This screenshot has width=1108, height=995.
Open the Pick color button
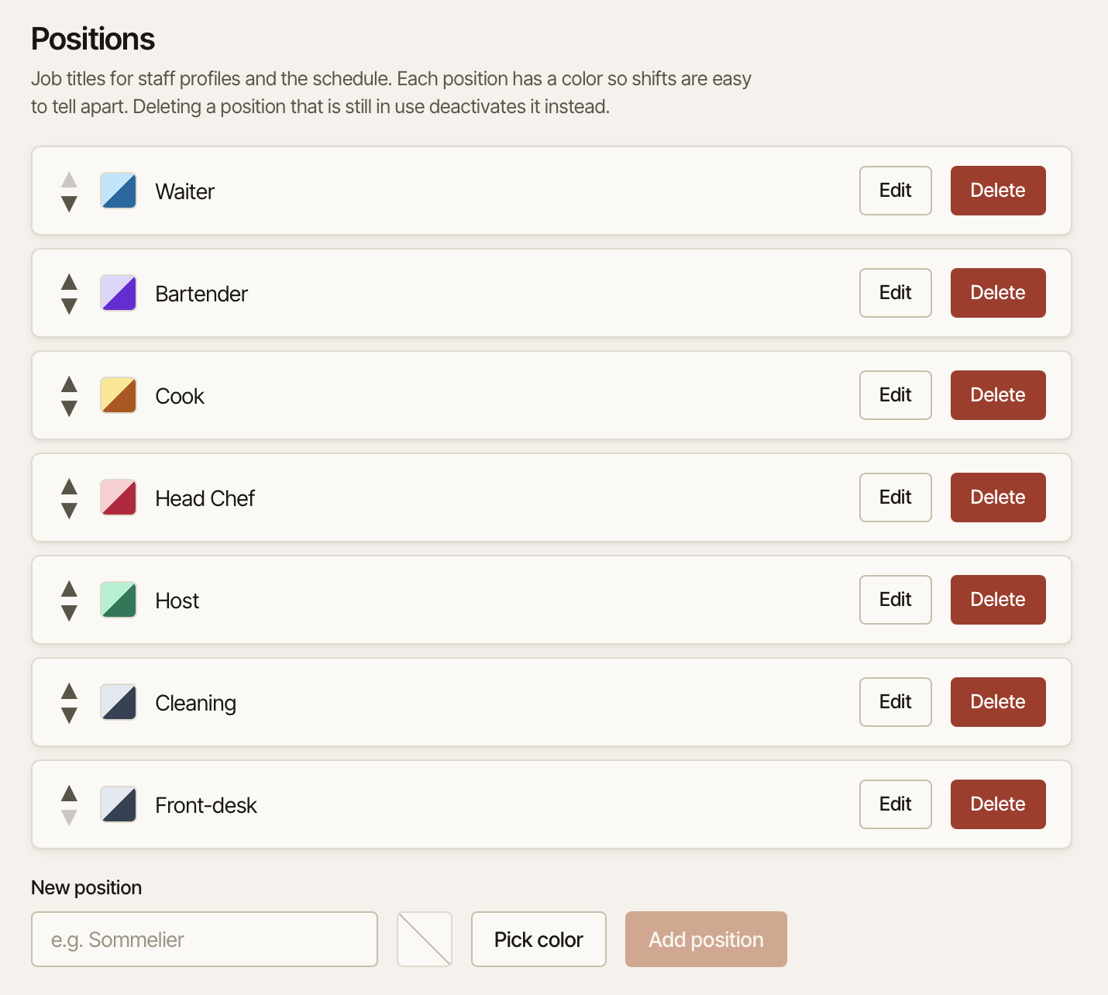point(539,939)
